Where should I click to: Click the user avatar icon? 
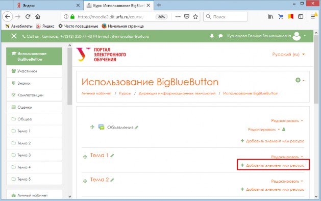point(297,36)
